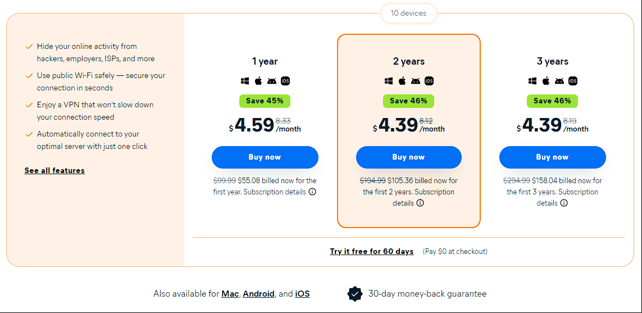Screen dimensions: 642x313
Task: Follow the Mac availability link
Action: click(x=230, y=294)
